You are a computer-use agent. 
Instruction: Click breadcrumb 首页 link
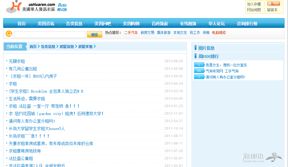(33, 47)
